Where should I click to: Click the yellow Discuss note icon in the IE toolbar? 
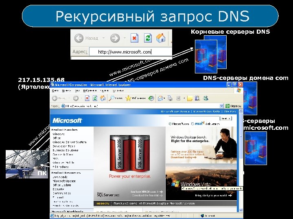190,98
